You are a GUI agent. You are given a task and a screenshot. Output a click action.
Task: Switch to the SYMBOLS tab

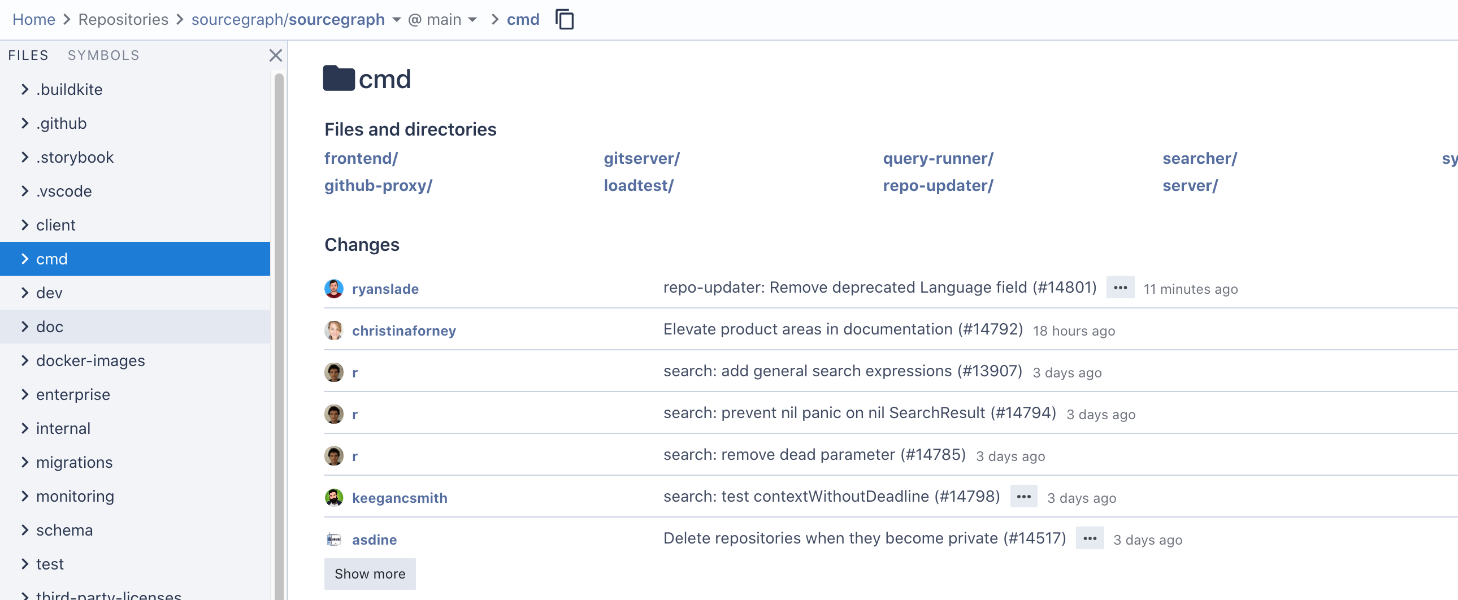coord(103,55)
